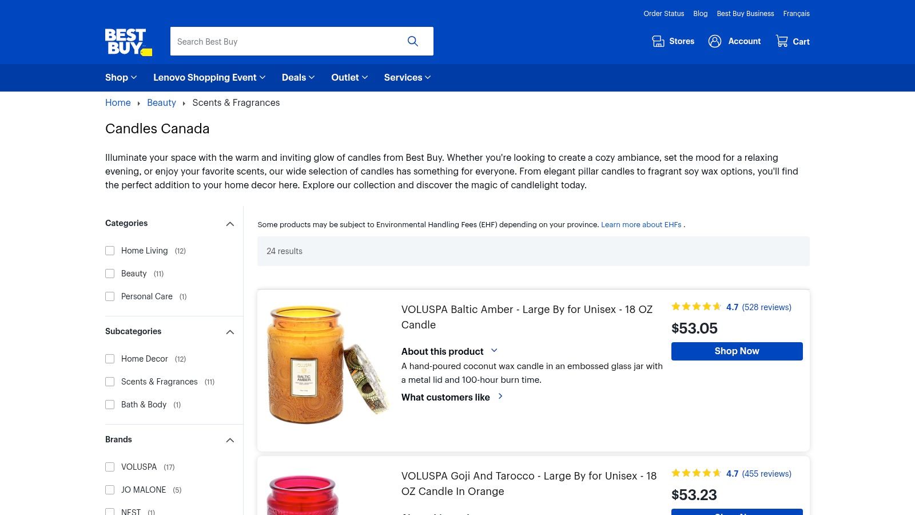
Task: Open the Lenovo Shopping Event menu
Action: 209,77
